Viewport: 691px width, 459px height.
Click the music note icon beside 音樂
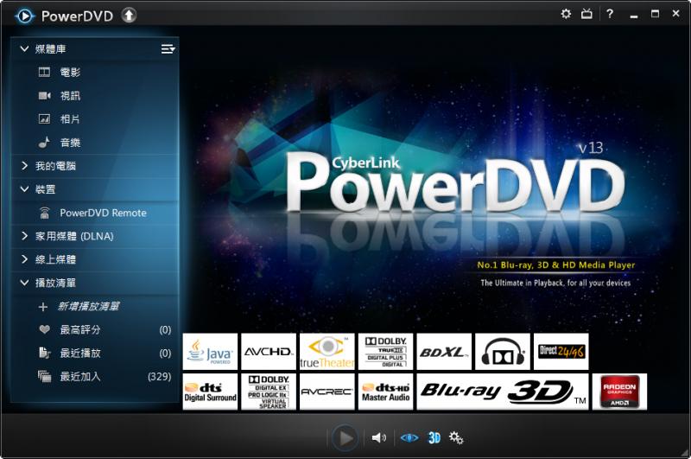(44, 142)
